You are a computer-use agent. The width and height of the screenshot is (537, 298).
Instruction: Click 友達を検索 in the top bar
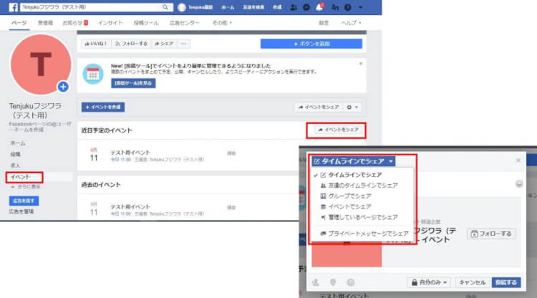(253, 7)
